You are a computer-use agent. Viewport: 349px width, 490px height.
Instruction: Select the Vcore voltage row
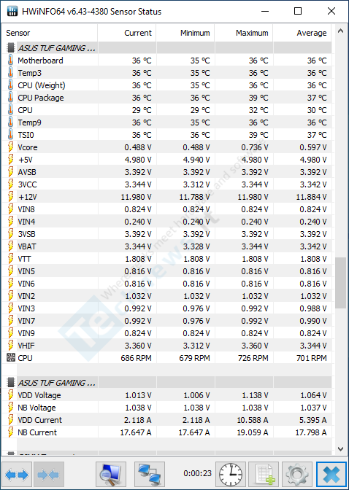click(168, 147)
